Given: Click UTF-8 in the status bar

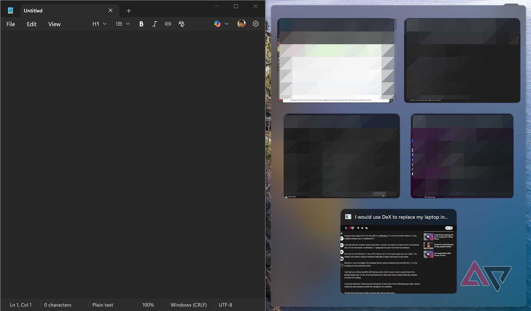Looking at the screenshot, I should tap(225, 305).
